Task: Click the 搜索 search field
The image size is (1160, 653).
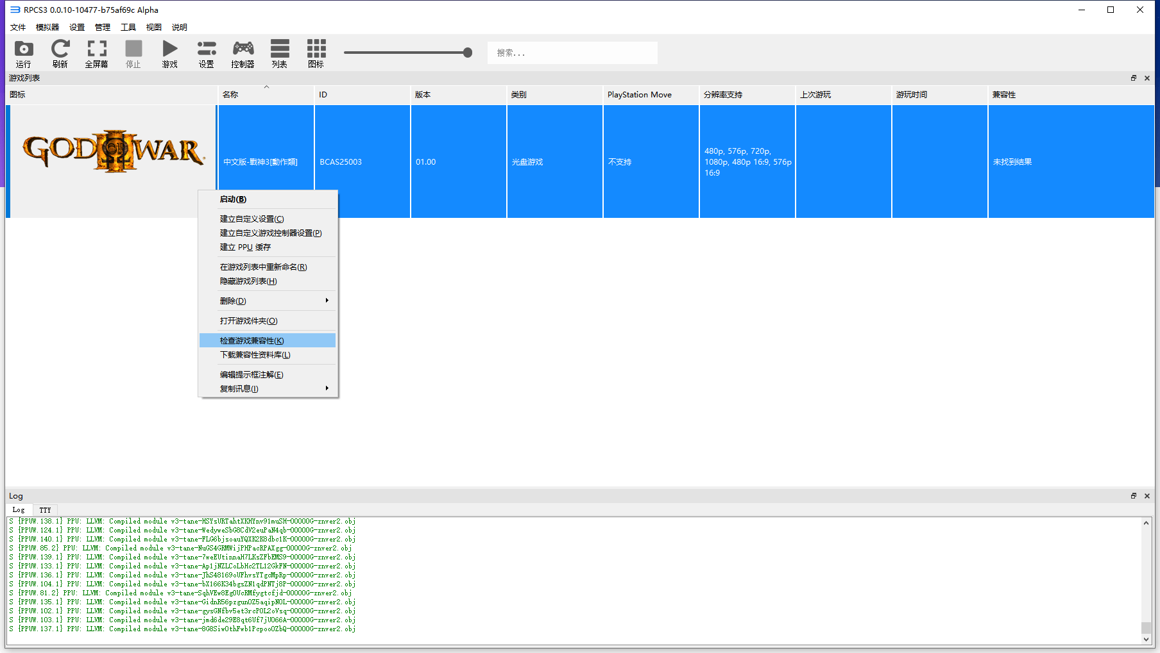Action: point(572,53)
